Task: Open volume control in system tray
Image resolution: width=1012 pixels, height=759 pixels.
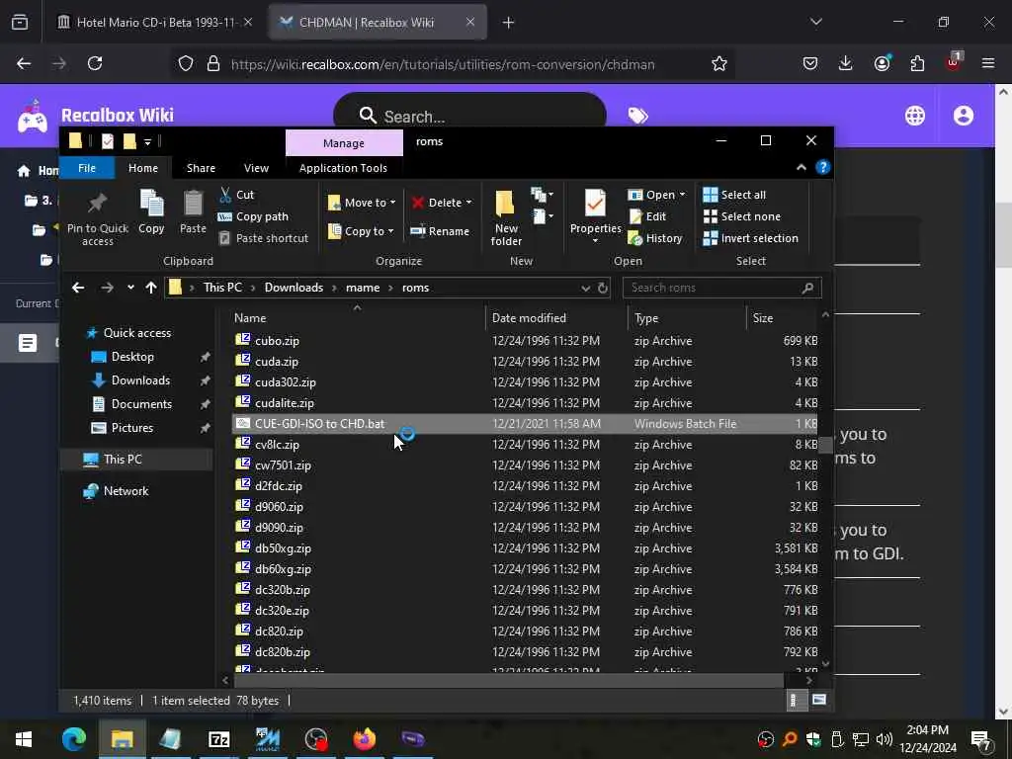Action: tap(885, 739)
